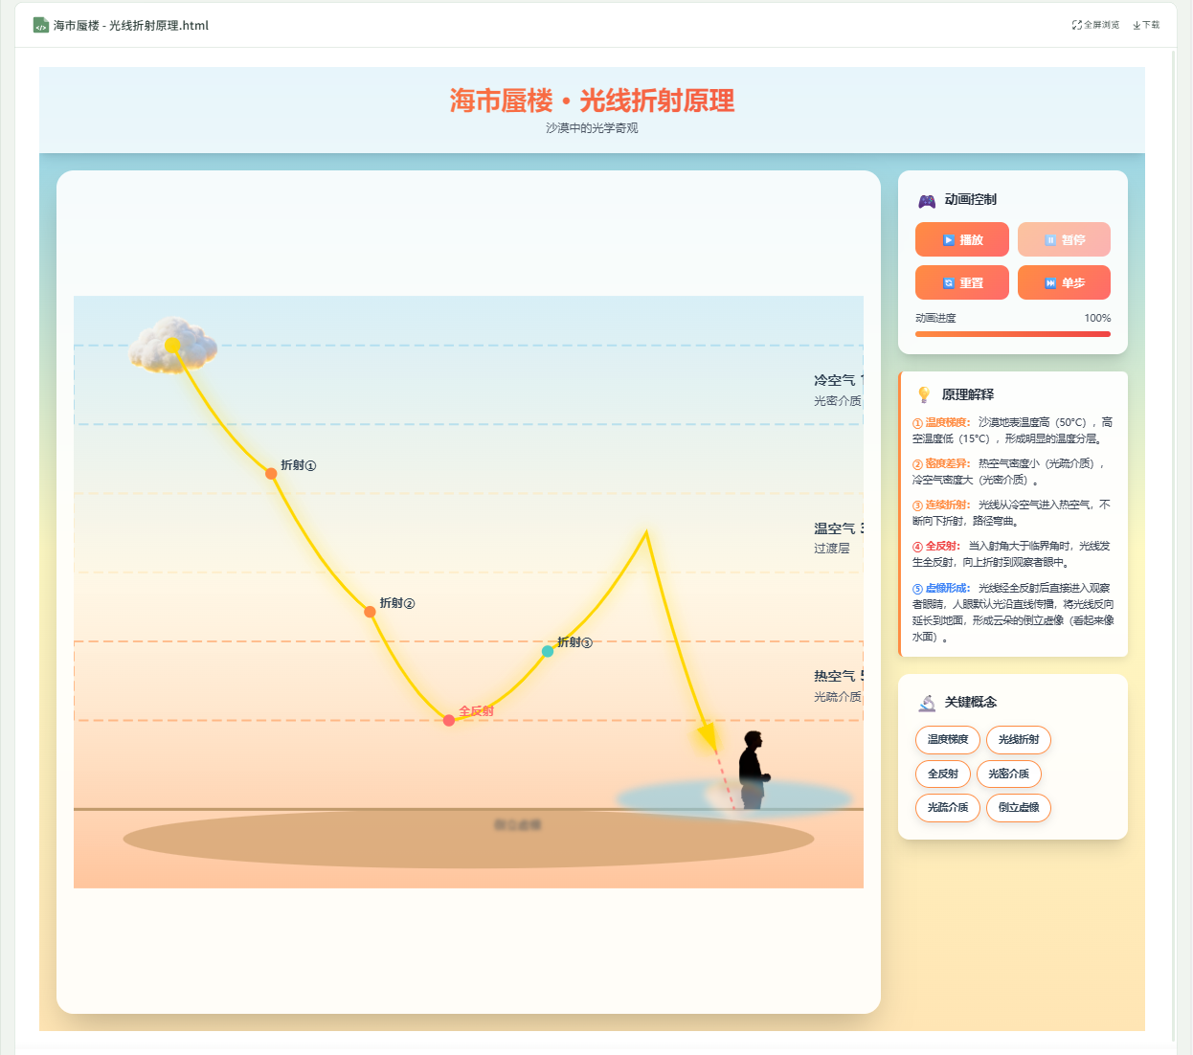The height and width of the screenshot is (1055, 1193).
Task: Click the lightbulb icon next to 原理解释
Action: coord(923,393)
